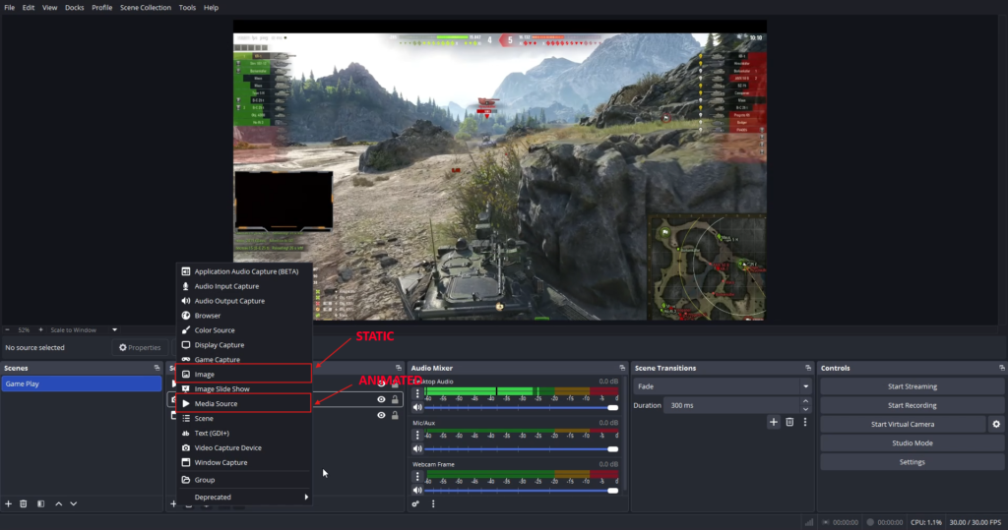This screenshot has width=1008, height=530.
Task: Choose Image Slide Show source
Action: tap(244, 388)
